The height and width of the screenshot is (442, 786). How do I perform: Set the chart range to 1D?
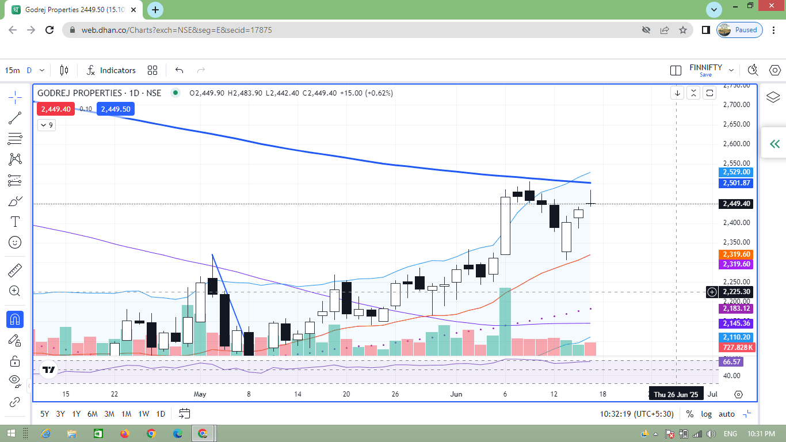(161, 414)
